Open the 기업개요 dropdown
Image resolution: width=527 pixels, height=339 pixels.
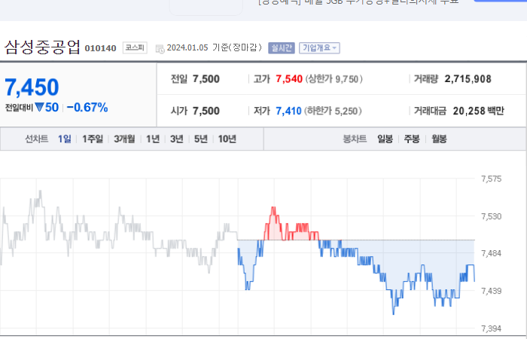pyautogui.click(x=319, y=48)
